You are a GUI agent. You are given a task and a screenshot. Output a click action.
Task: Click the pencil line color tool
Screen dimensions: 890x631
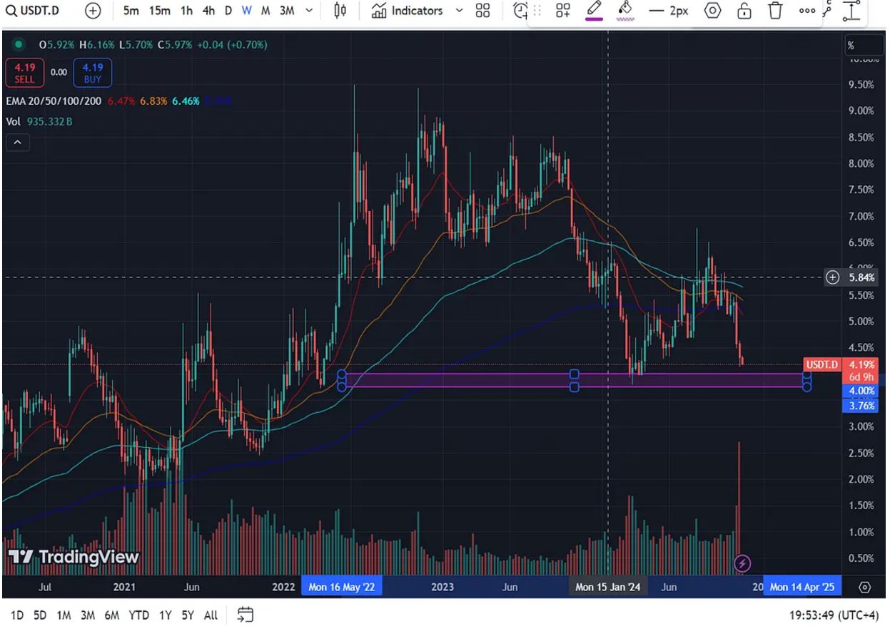(595, 11)
